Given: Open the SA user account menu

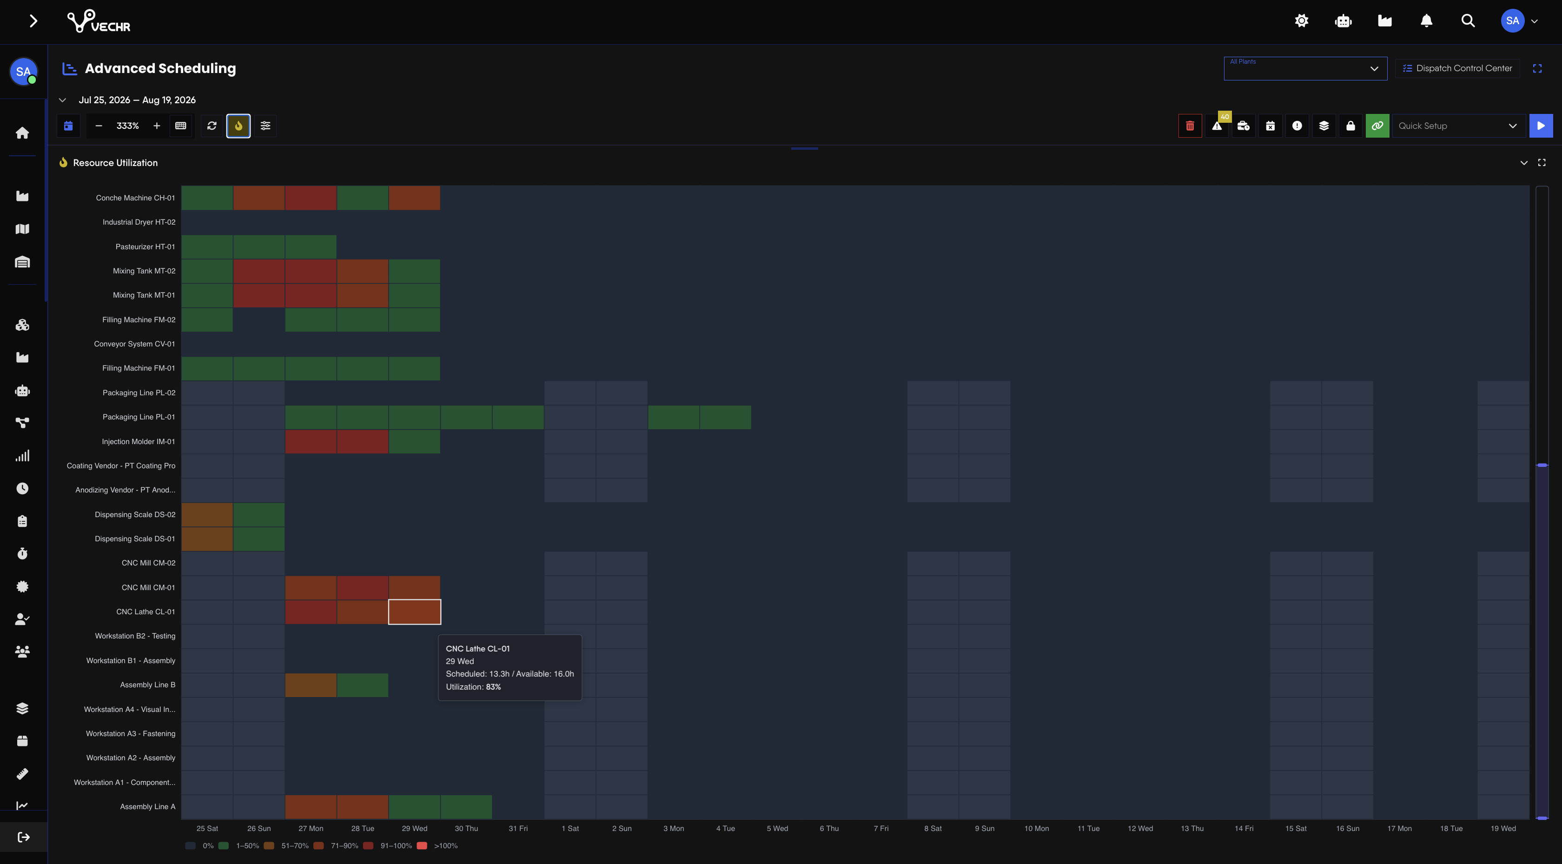Looking at the screenshot, I should (x=1520, y=21).
